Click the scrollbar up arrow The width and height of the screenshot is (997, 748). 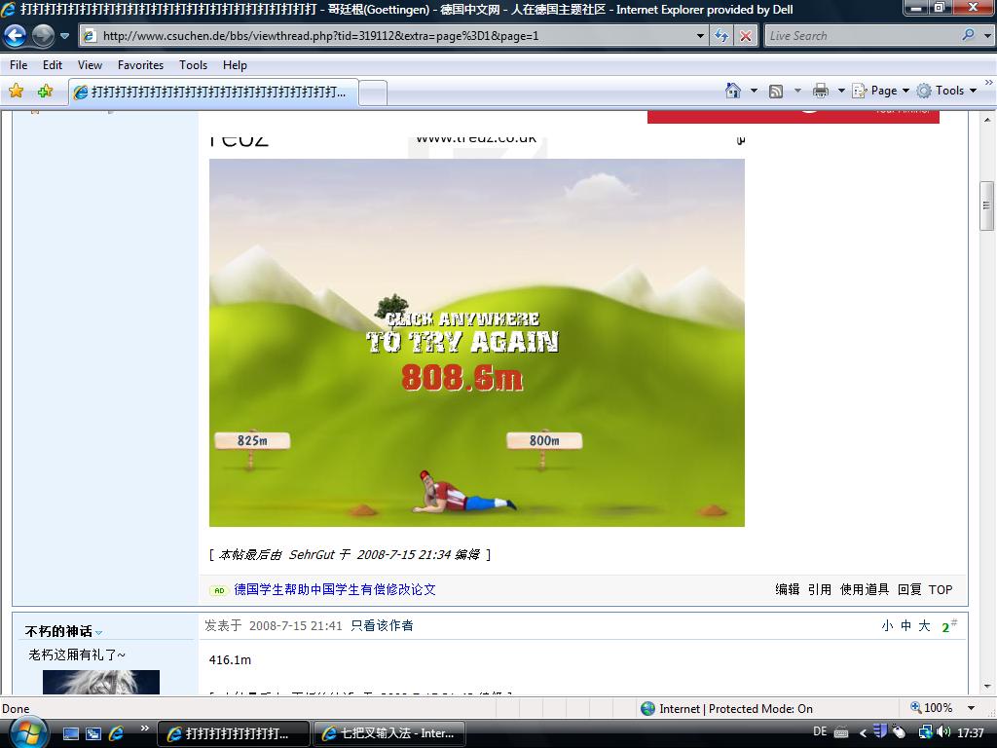987,119
